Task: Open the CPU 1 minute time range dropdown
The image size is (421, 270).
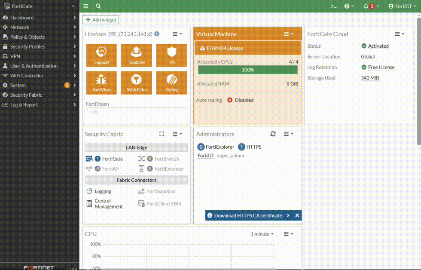Action: coord(262,234)
